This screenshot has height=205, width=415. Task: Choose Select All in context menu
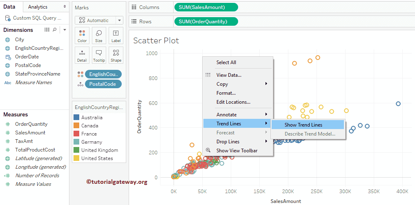226,62
